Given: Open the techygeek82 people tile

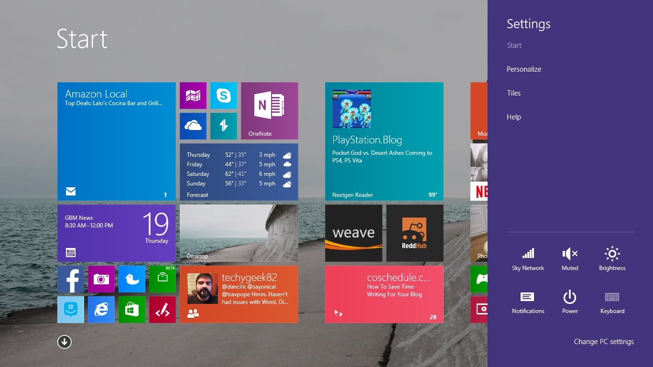Looking at the screenshot, I should (239, 294).
